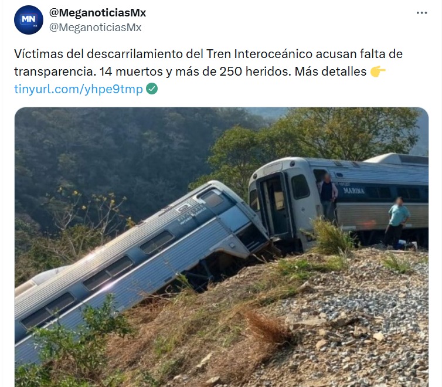The width and height of the screenshot is (442, 387).
Task: Click the words 'Más detalles' in the tweet
Action: point(331,72)
